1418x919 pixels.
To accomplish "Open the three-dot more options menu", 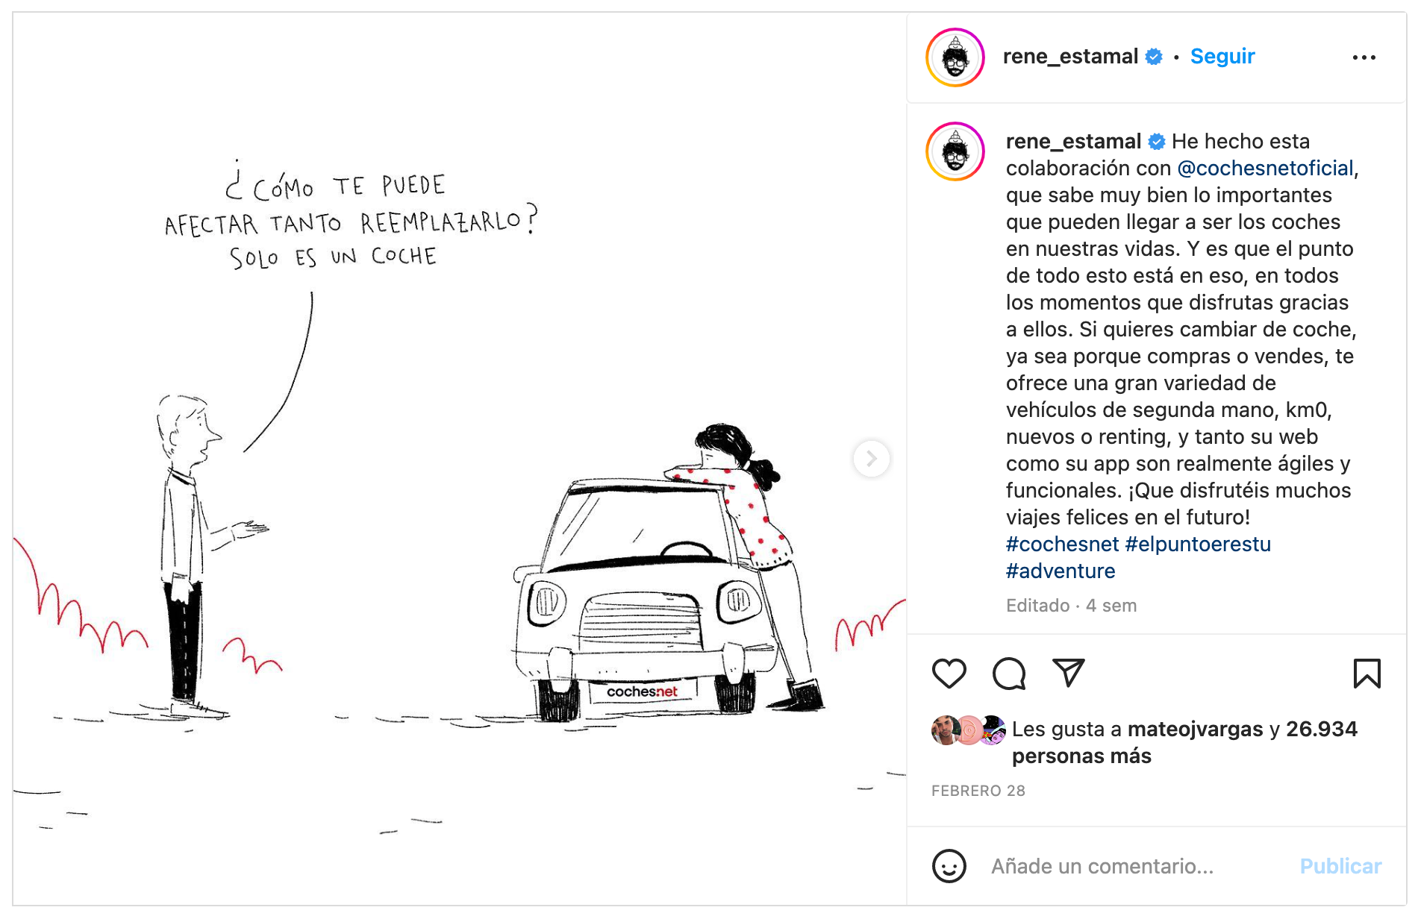I will (1364, 57).
